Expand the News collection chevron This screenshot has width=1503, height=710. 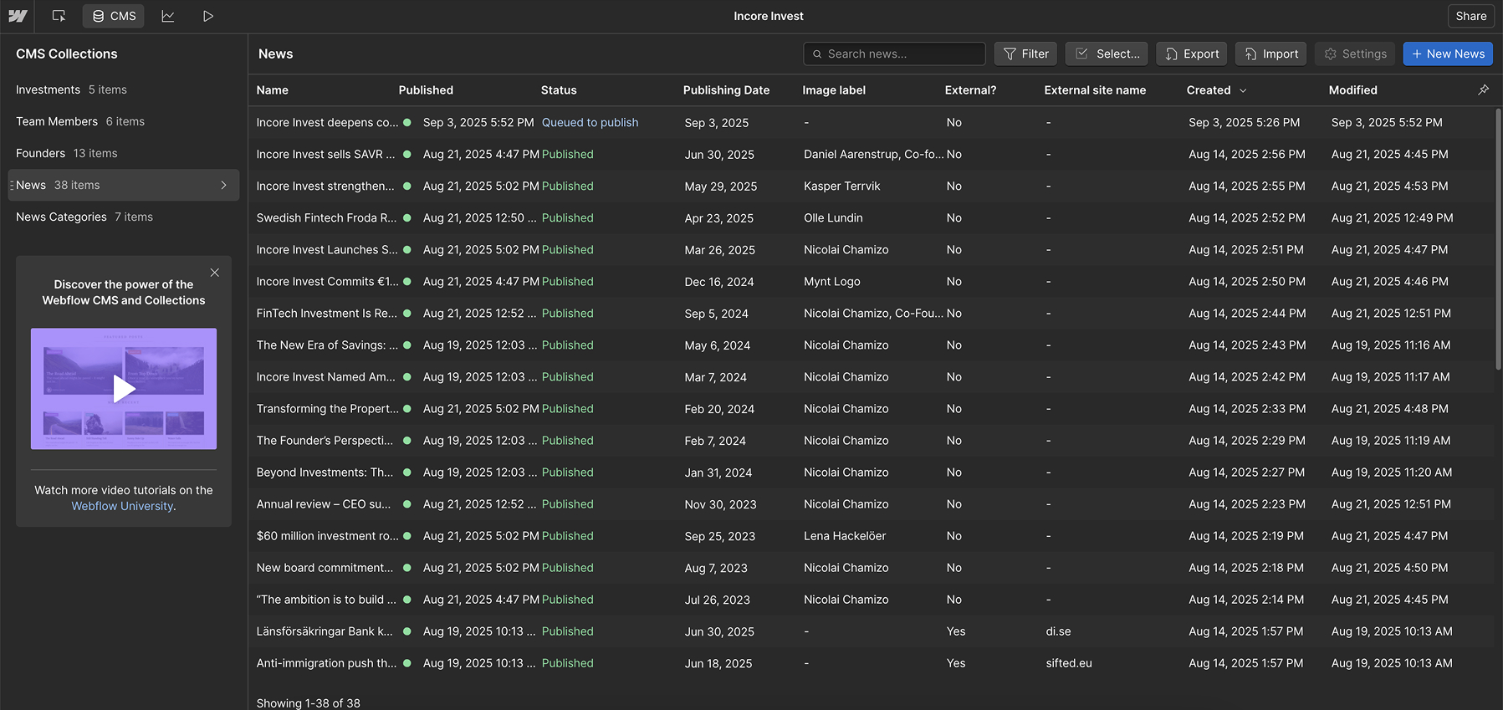[x=223, y=185]
